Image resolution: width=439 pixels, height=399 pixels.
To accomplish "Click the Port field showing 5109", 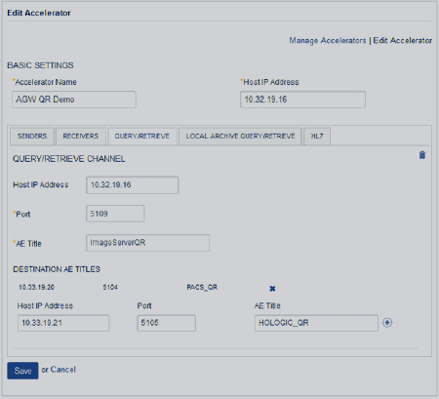I will [x=115, y=214].
